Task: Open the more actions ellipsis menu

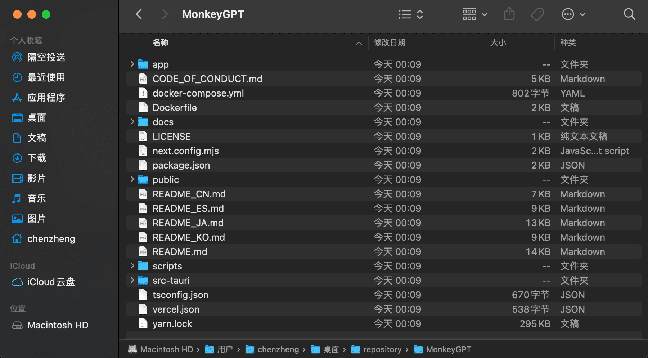Action: pos(573,14)
